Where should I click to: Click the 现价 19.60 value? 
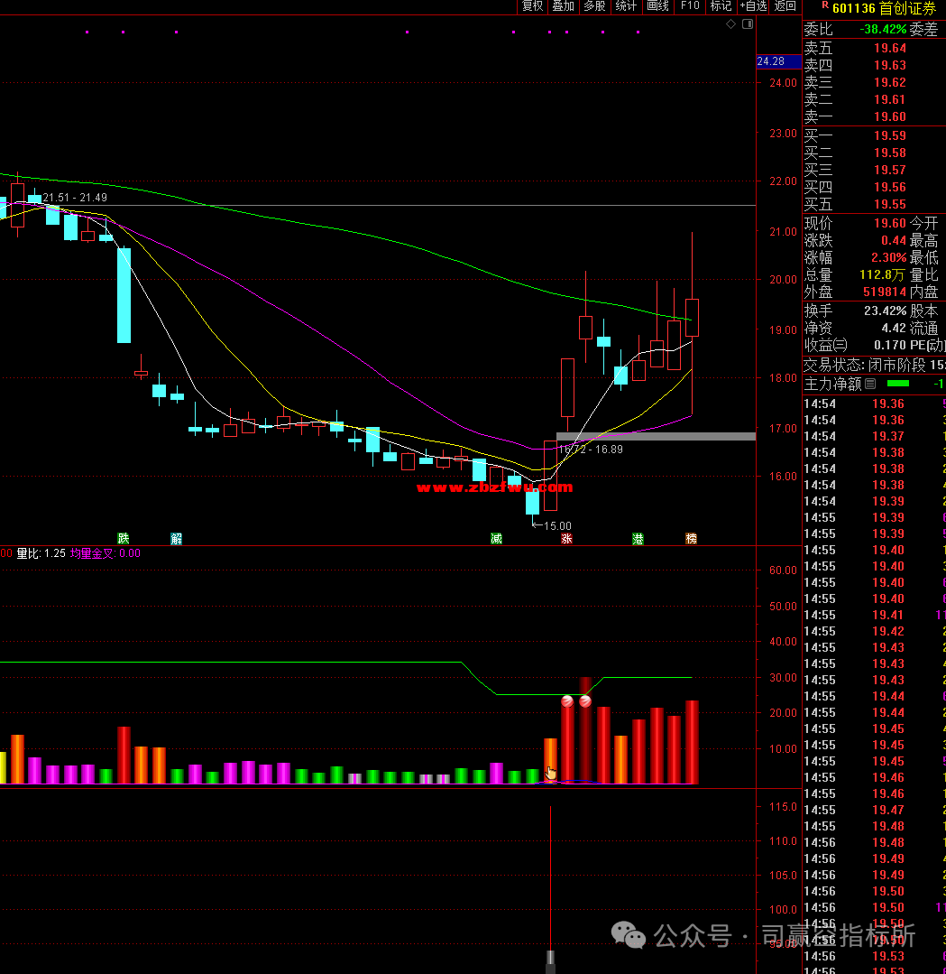pos(890,223)
